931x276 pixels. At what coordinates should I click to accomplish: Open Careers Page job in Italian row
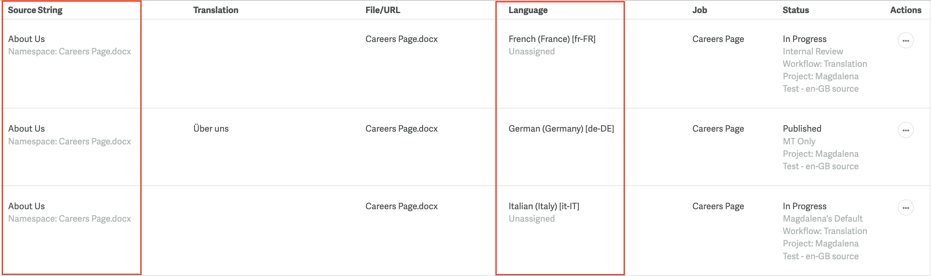pyautogui.click(x=718, y=206)
